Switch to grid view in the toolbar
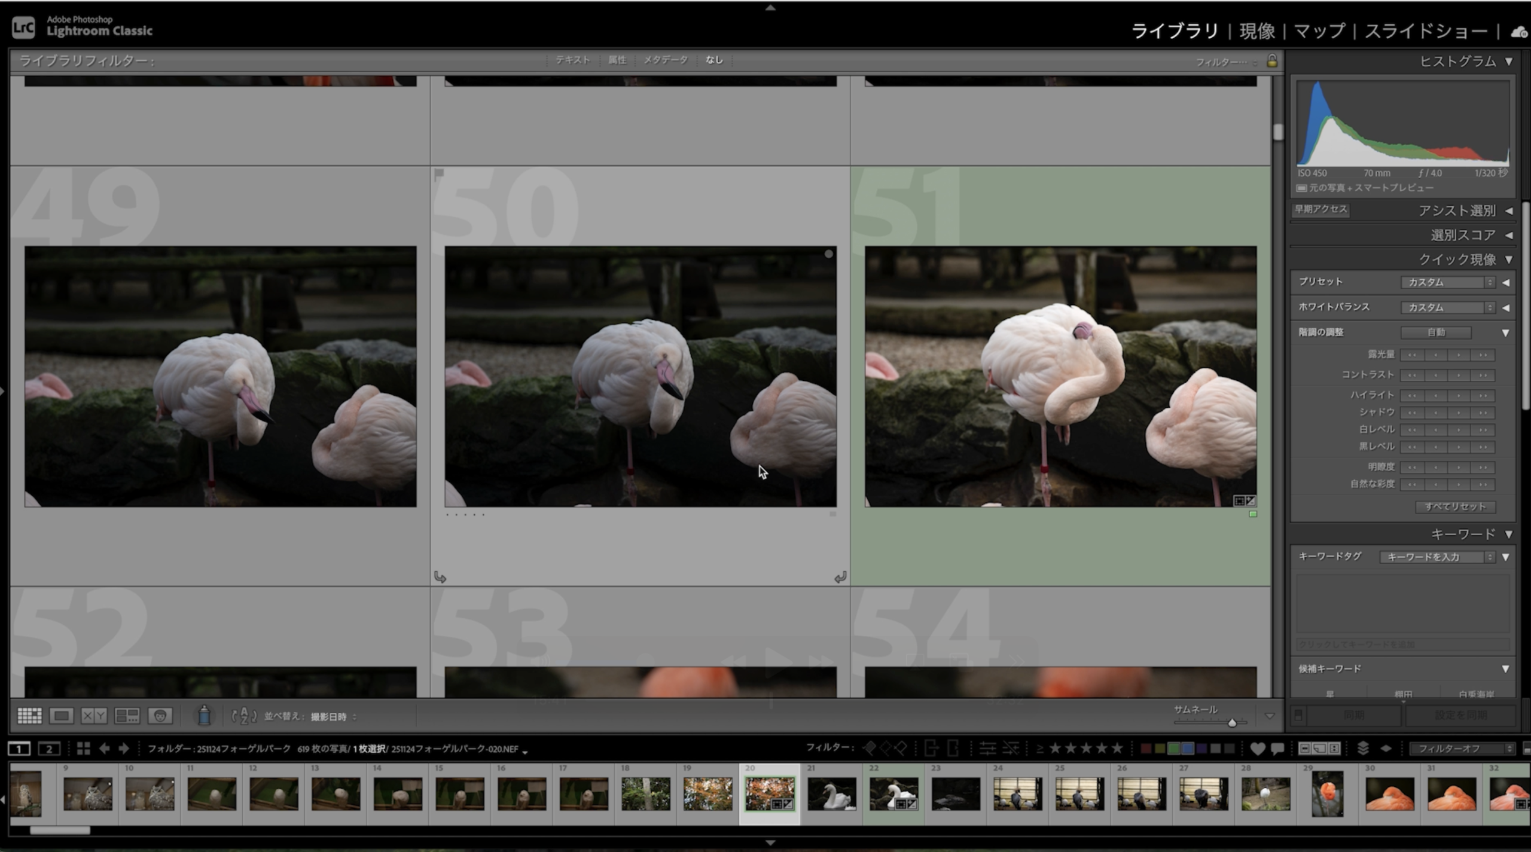 [29, 716]
